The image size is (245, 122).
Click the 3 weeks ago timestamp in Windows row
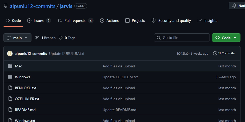(226, 77)
